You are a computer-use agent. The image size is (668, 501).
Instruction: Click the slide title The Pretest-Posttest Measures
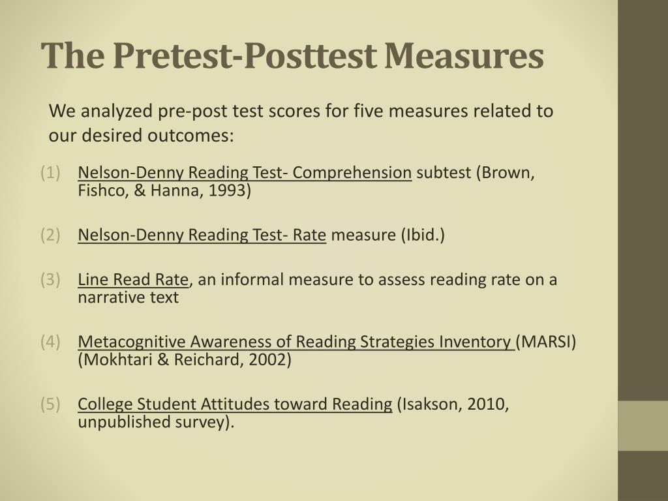[x=292, y=55]
